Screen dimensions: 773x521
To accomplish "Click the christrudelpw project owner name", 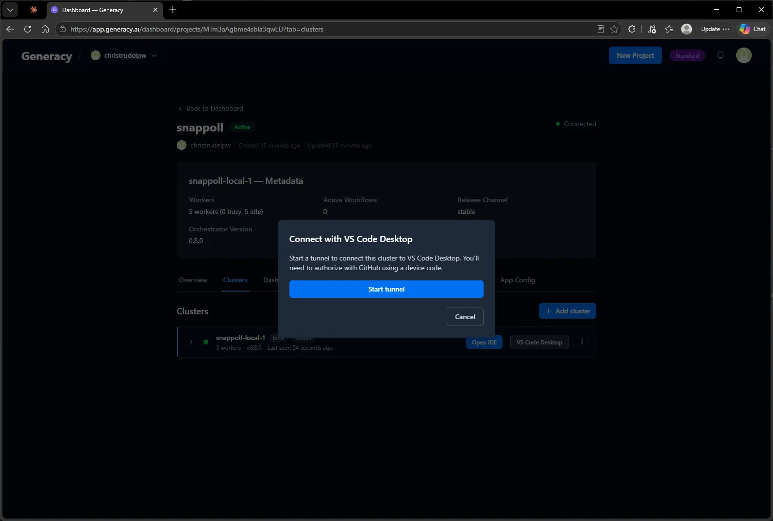I will [210, 145].
